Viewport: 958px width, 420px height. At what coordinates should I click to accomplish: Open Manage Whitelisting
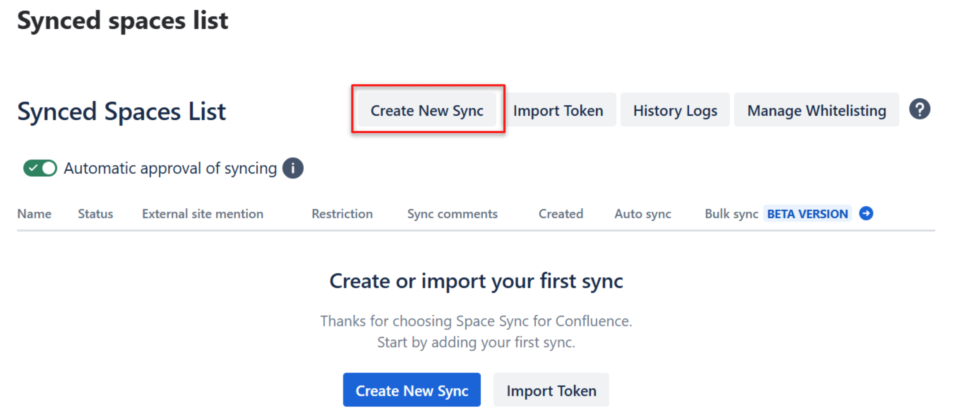(x=816, y=111)
